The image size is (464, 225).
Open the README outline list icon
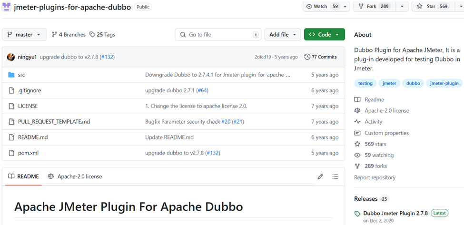pos(336,177)
